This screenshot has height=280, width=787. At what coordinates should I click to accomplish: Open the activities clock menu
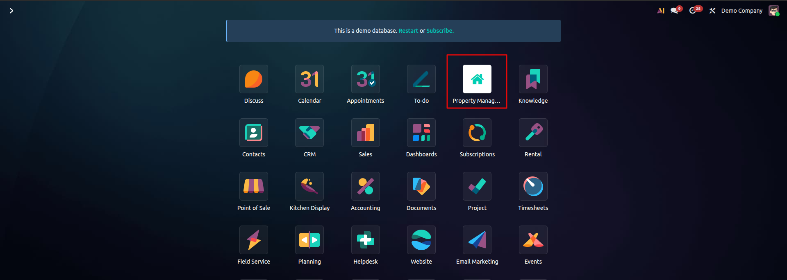coord(693,11)
